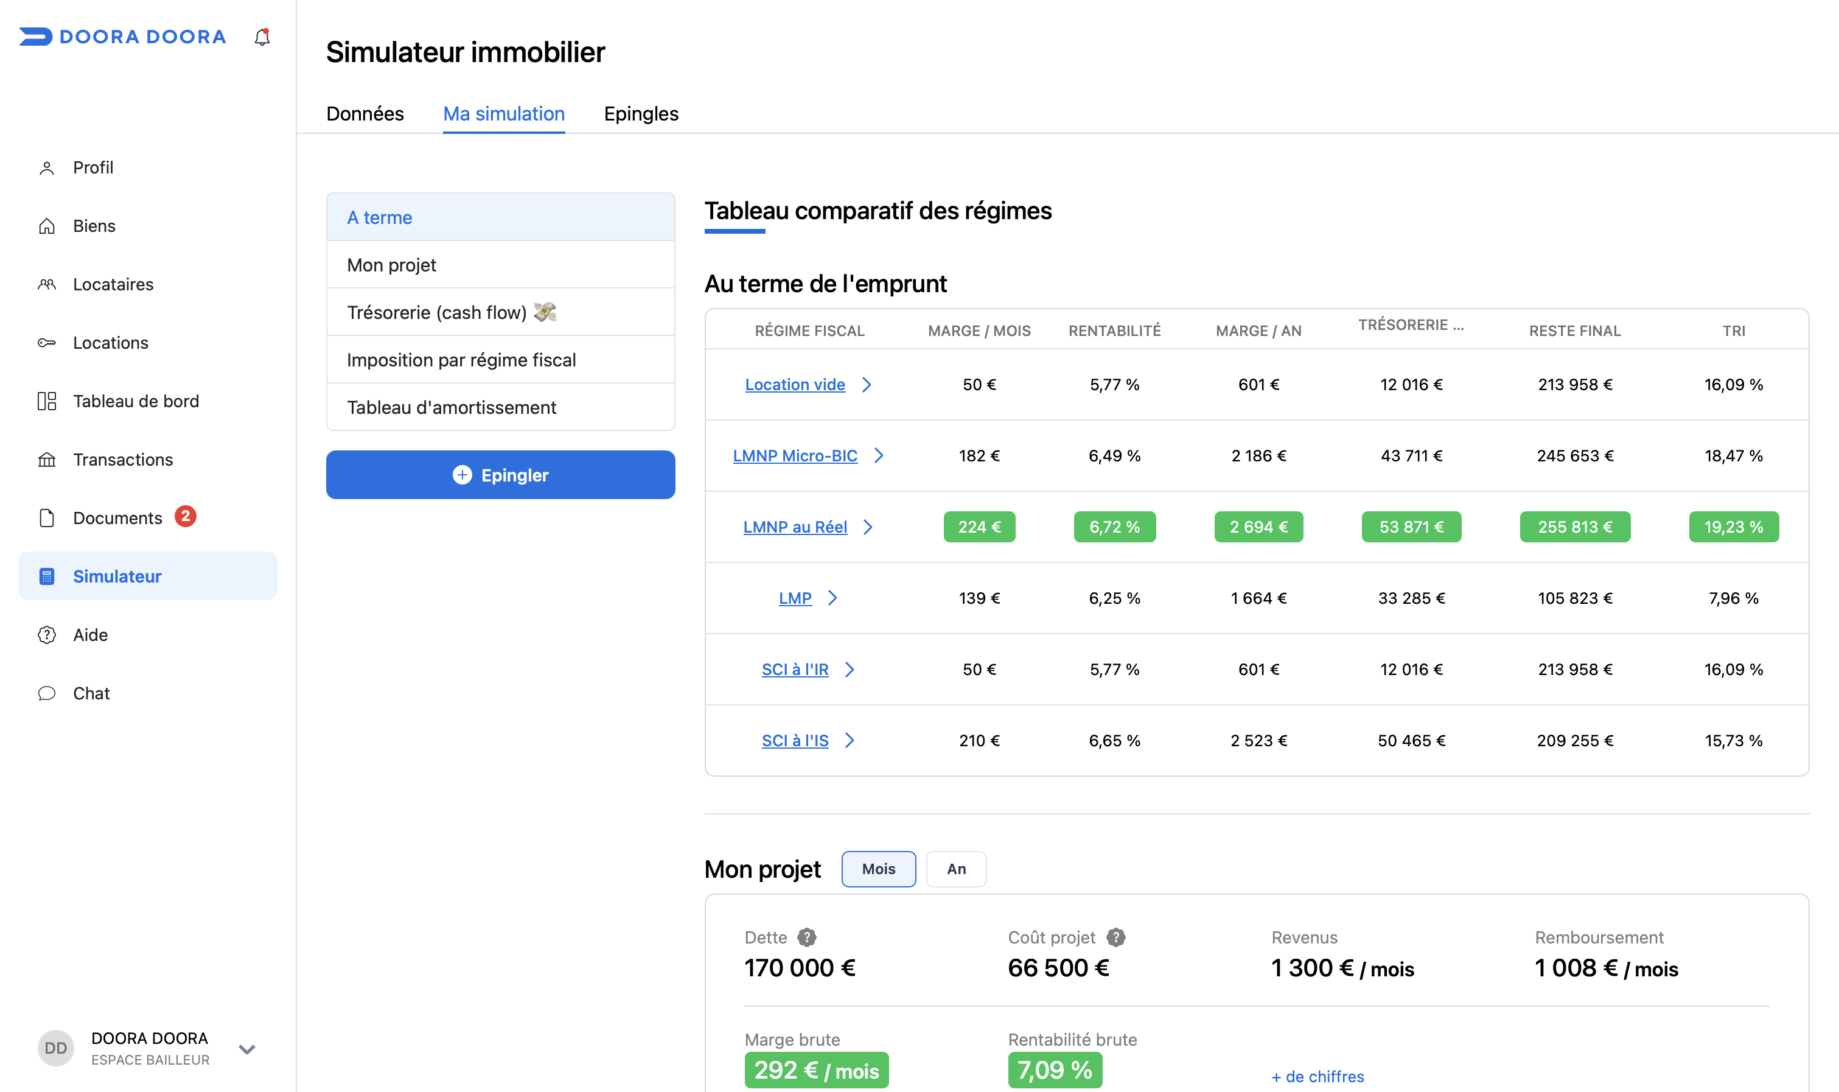The image size is (1839, 1092).
Task: Select Trésorerie (cash flow) menu entry
Action: pyautogui.click(x=500, y=312)
